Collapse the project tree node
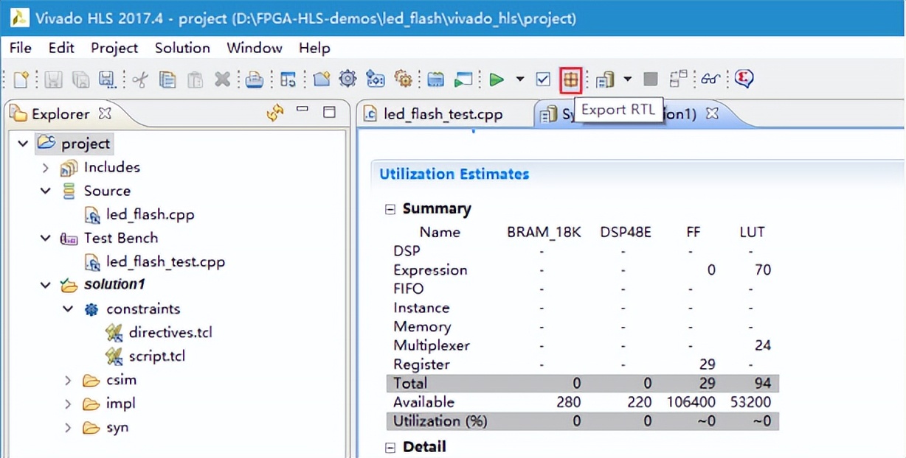906x458 pixels. [23, 144]
